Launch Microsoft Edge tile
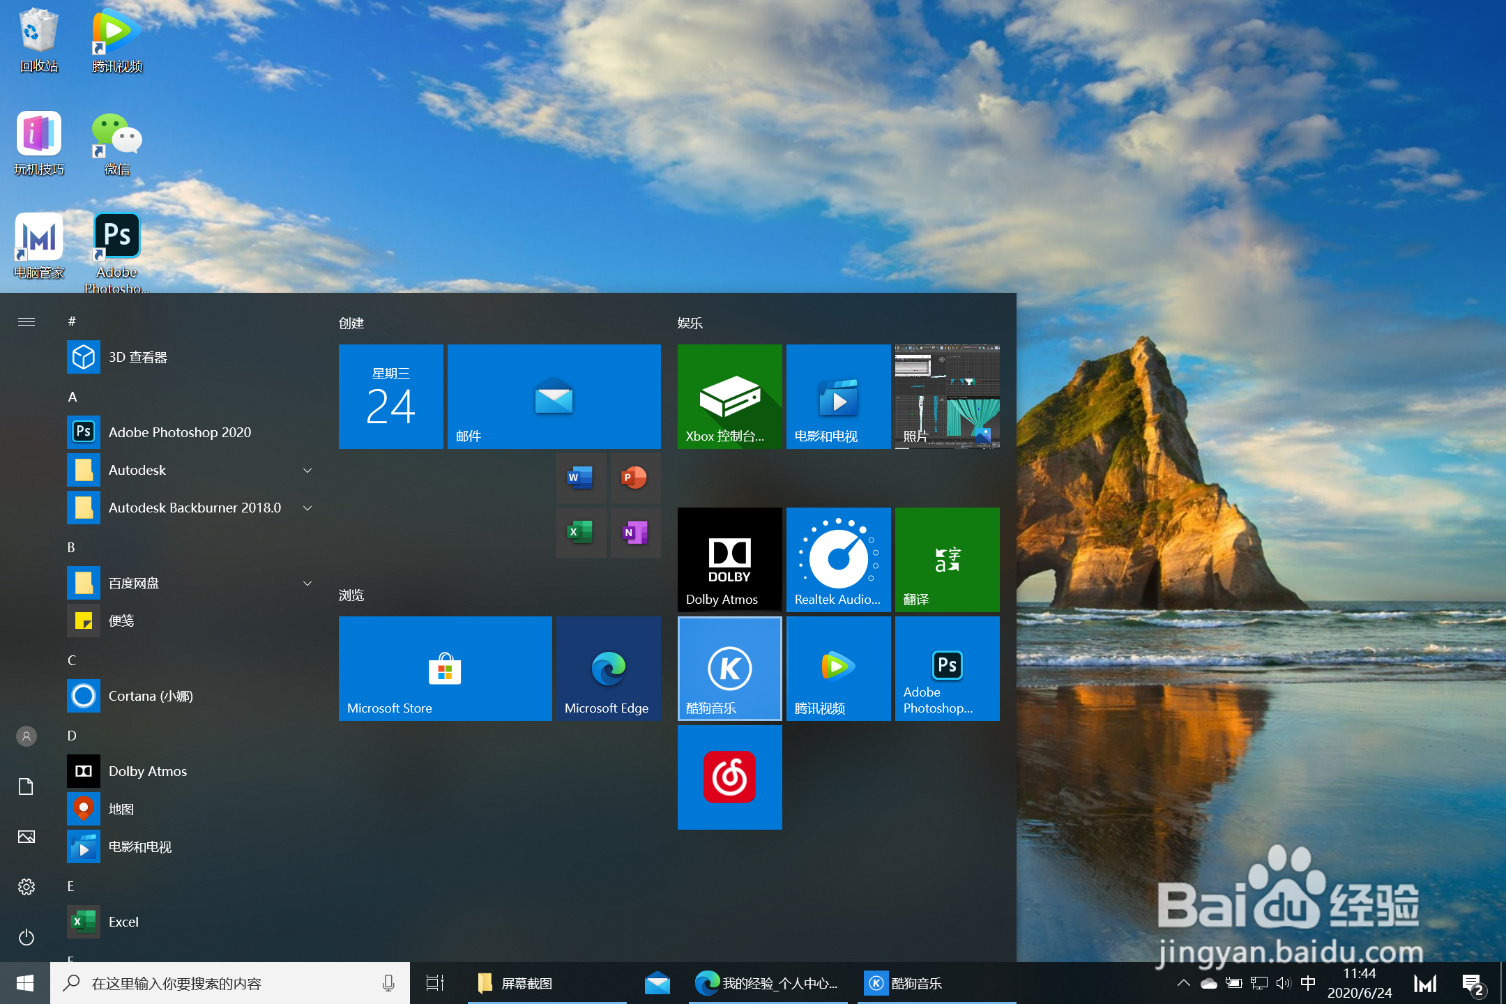 [608, 668]
